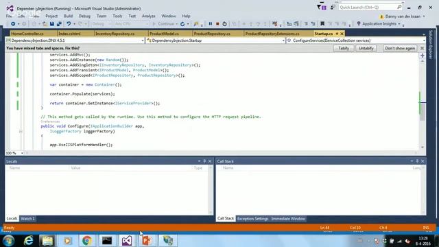Open Google Chrome from taskbar
Image resolution: width=439 pixels, height=247 pixels.
coord(87,241)
